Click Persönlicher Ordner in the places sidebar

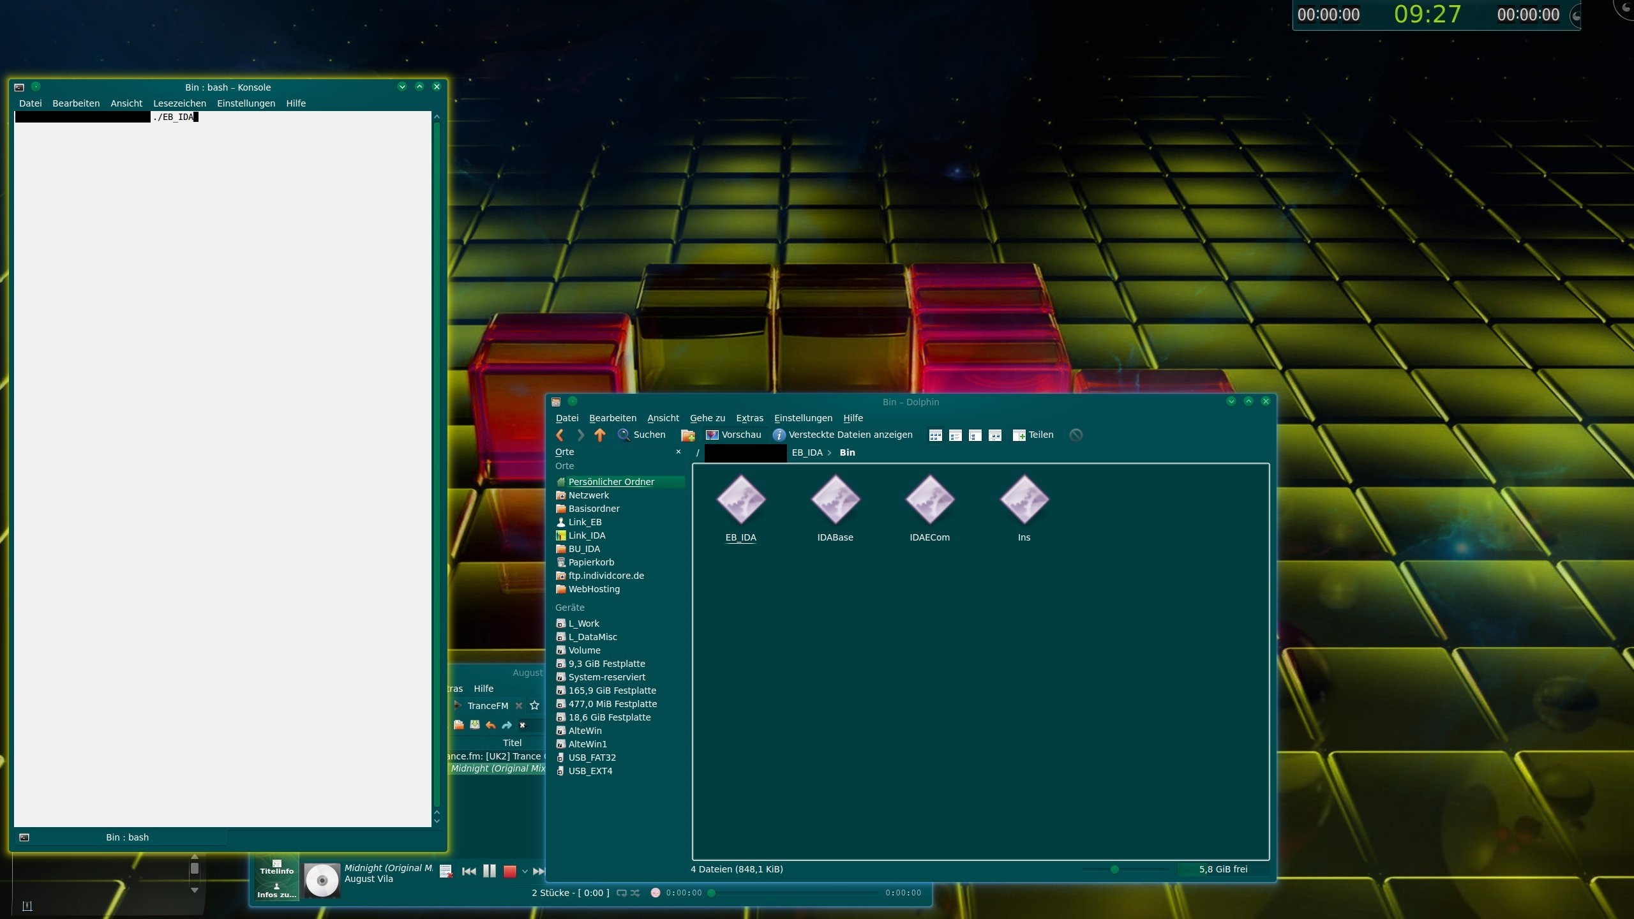point(611,481)
